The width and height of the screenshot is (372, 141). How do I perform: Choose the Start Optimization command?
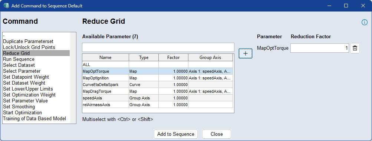click(x=23, y=112)
